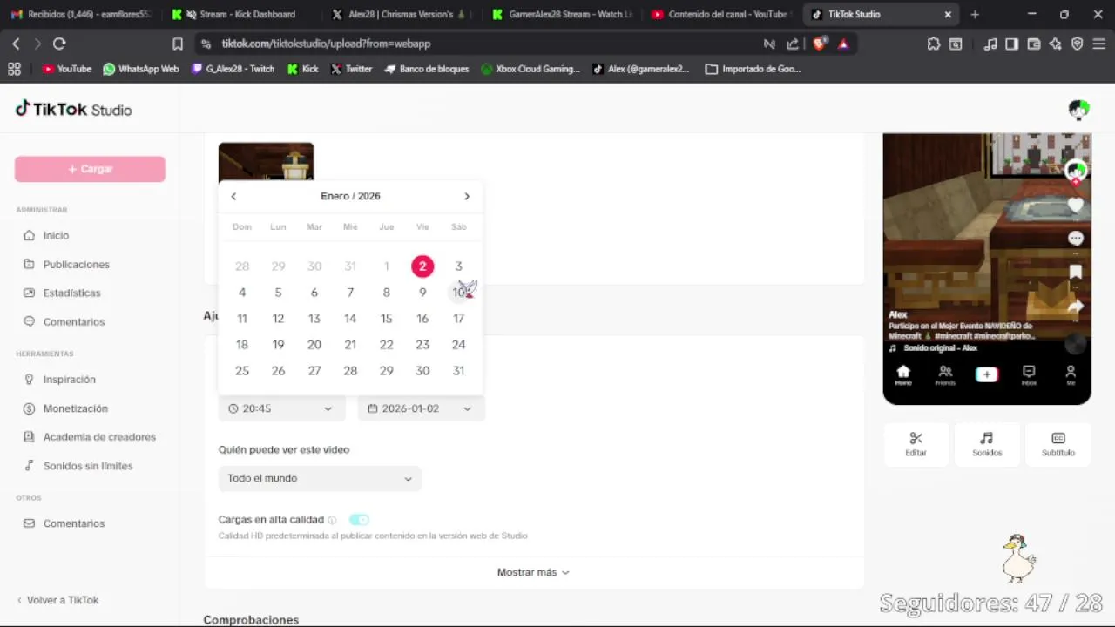Screen dimensions: 1115x627
Task: Tap the bookmark icon in preview
Action: click(1076, 272)
